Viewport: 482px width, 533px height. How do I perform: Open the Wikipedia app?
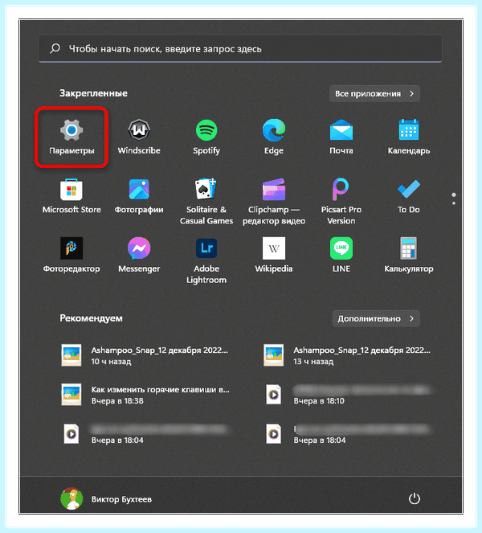pyautogui.click(x=274, y=255)
